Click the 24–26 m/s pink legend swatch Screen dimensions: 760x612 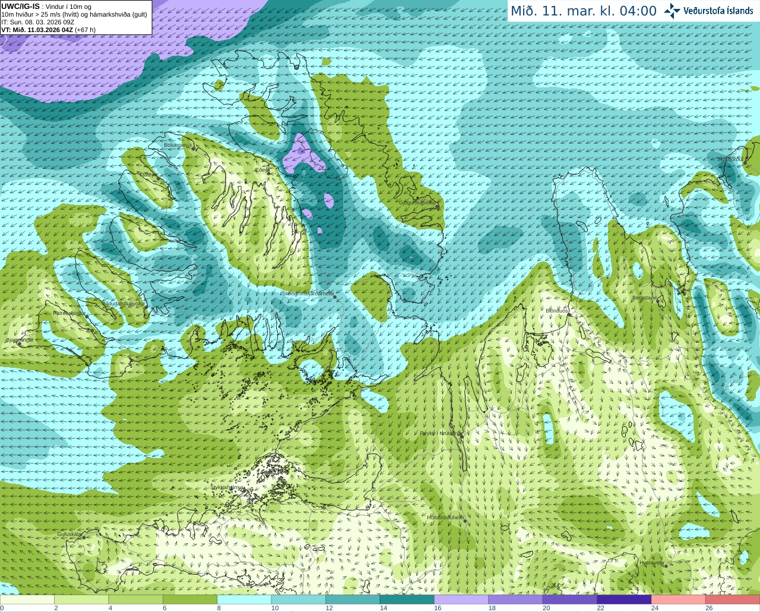point(679,600)
